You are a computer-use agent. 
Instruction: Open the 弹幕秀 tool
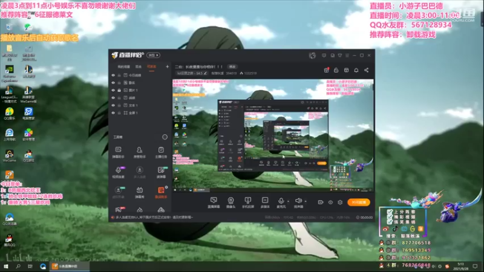coord(140,192)
